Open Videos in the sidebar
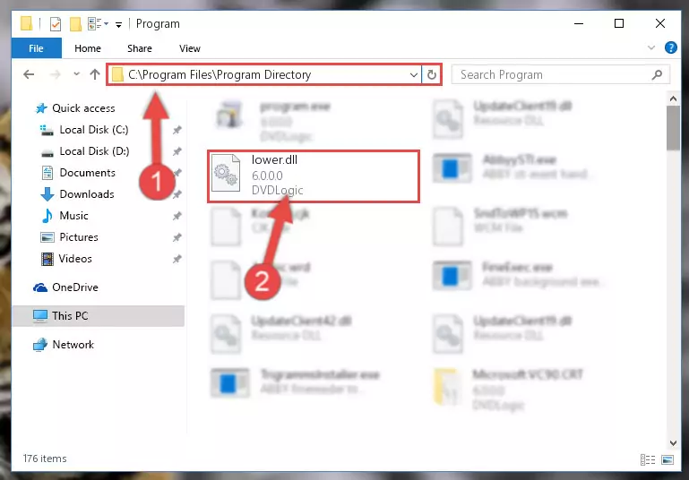The width and height of the screenshot is (689, 480). pyautogui.click(x=66, y=259)
